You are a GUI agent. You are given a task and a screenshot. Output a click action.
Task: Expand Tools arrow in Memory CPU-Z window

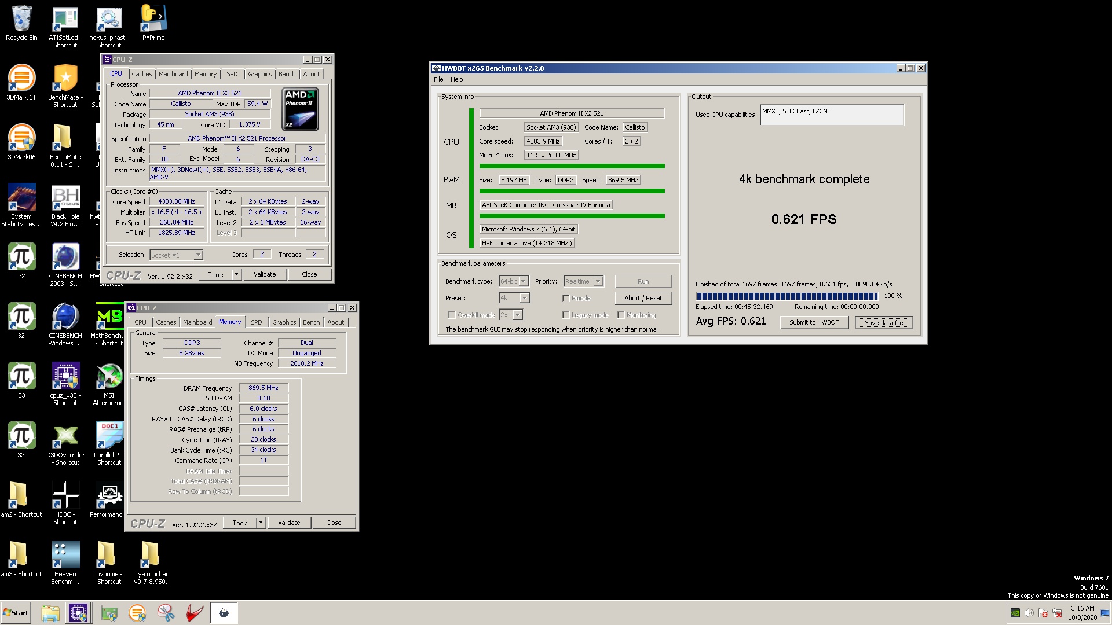tap(261, 523)
